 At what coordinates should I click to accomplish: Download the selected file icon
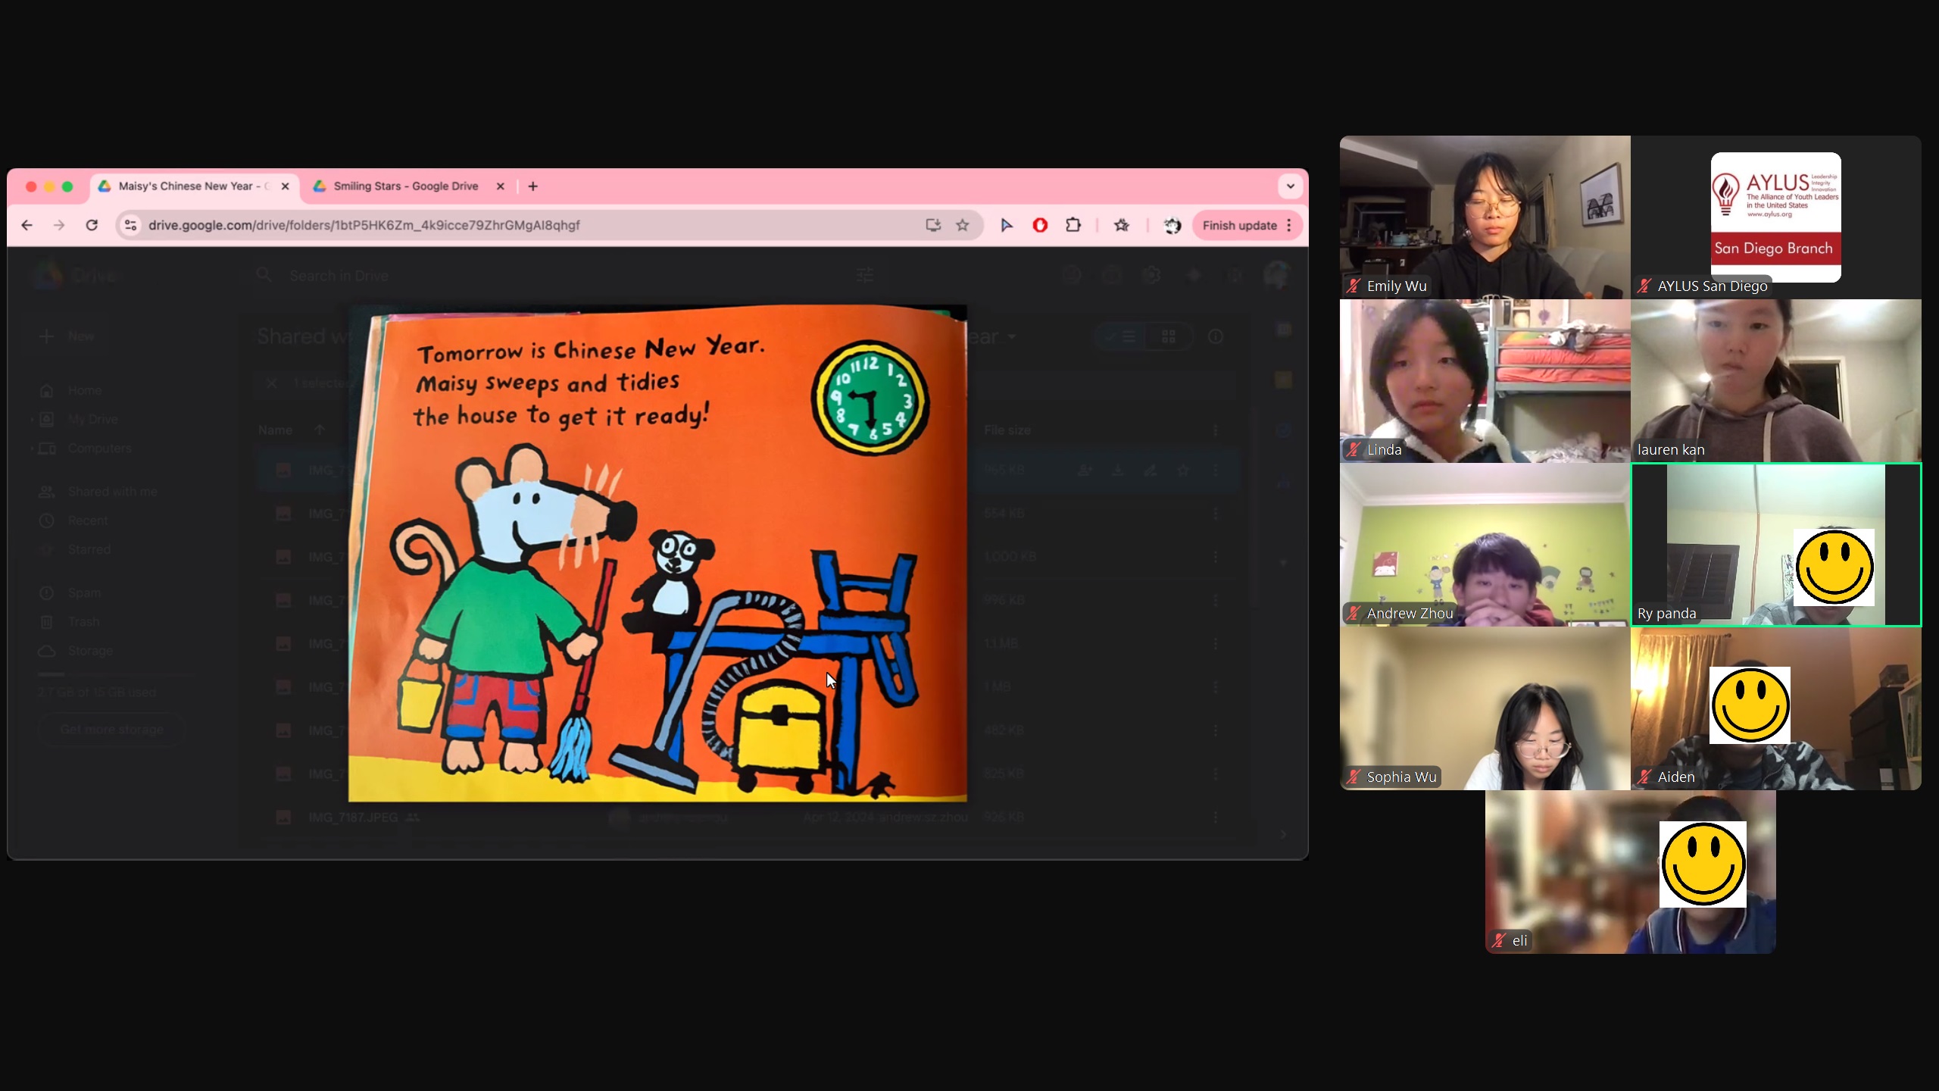coord(1117,470)
